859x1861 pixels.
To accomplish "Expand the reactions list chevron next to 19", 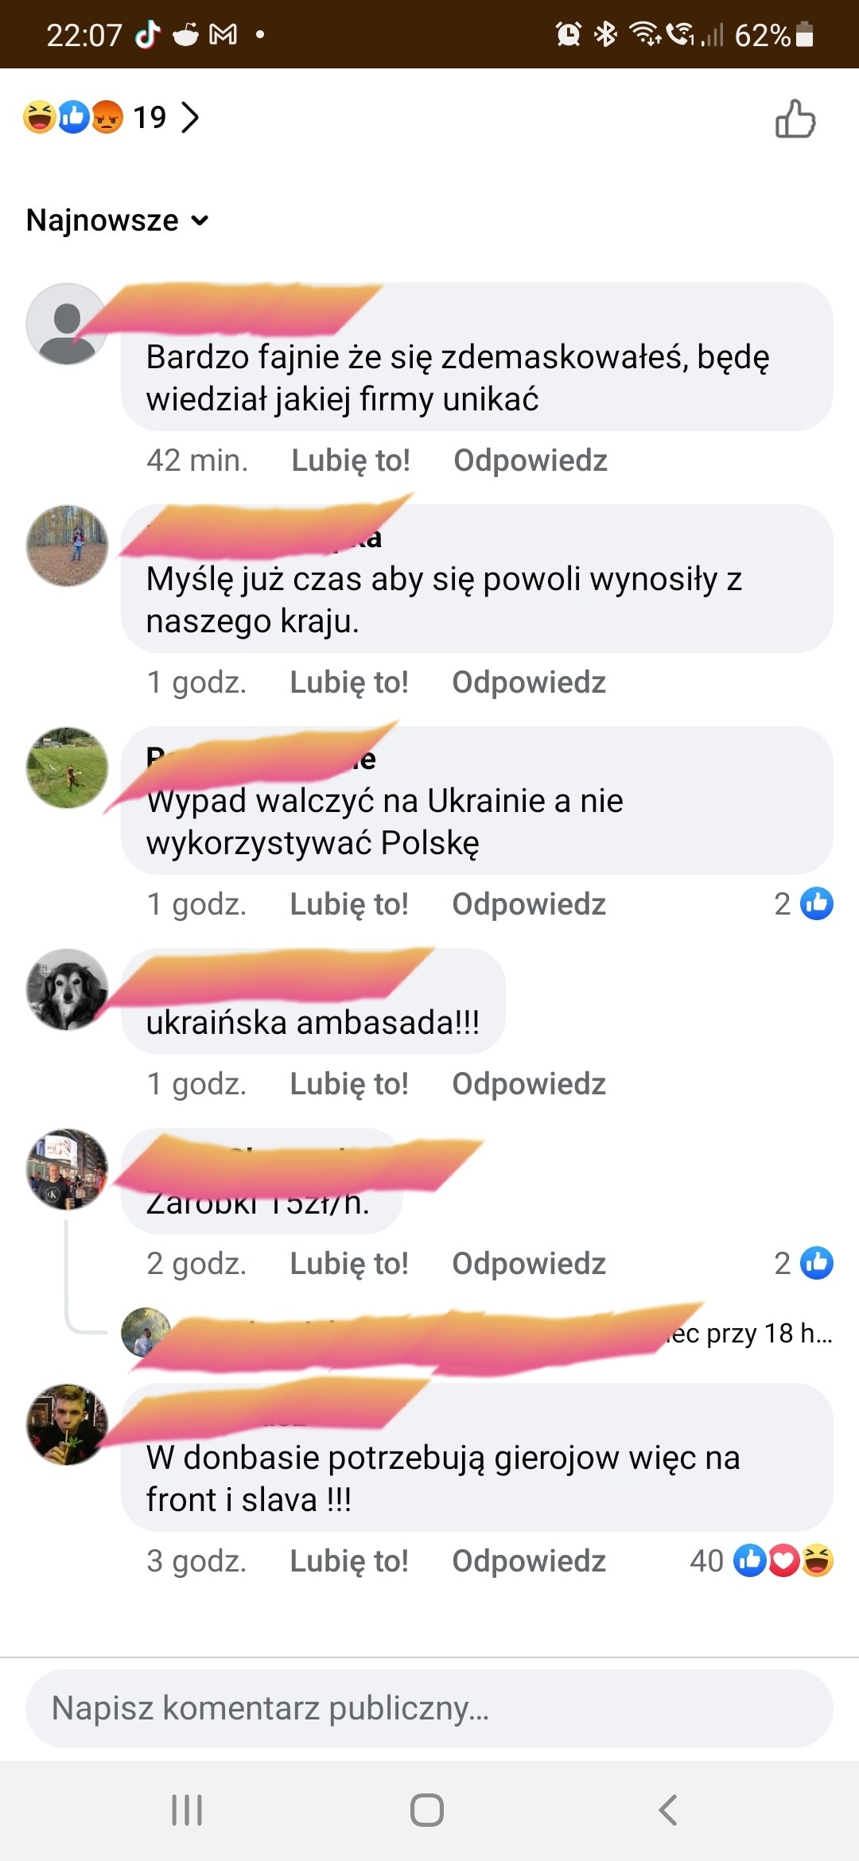I will click(x=189, y=117).
